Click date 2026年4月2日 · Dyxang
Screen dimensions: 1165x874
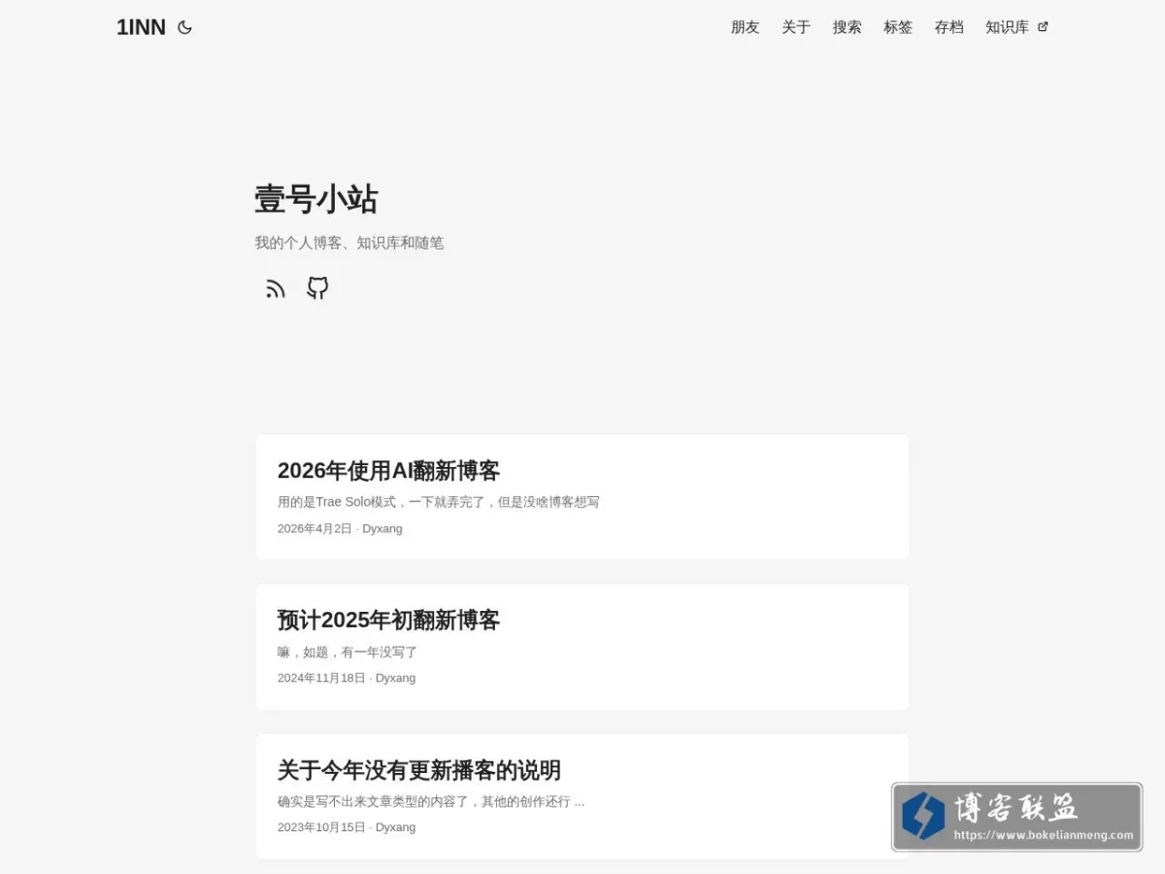340,528
